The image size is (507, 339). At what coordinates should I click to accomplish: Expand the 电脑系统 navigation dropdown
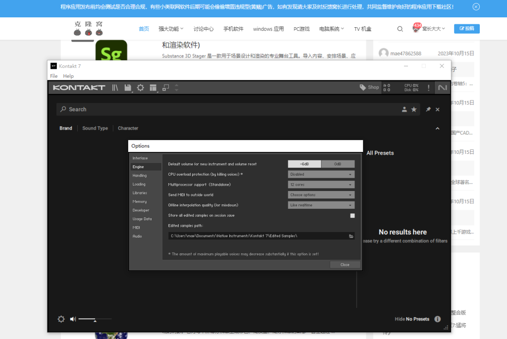click(x=331, y=29)
